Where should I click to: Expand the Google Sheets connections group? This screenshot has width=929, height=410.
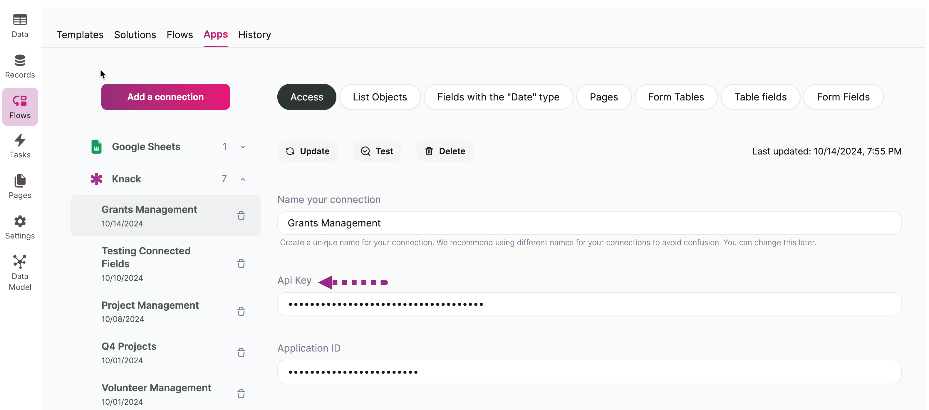[243, 147]
